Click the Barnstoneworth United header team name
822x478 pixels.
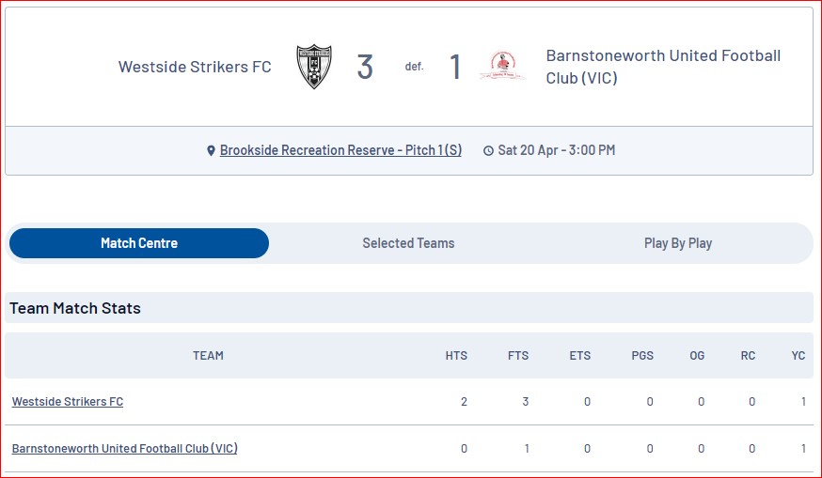coord(663,67)
